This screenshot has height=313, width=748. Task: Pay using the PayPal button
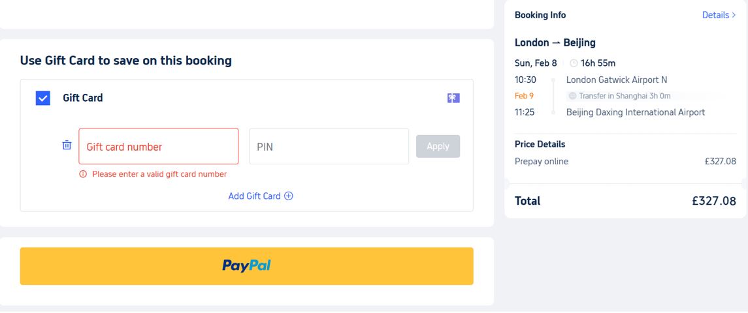pyautogui.click(x=246, y=265)
